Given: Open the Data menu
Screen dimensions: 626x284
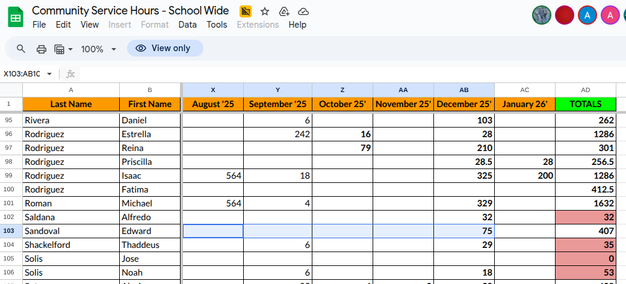Looking at the screenshot, I should pos(187,25).
